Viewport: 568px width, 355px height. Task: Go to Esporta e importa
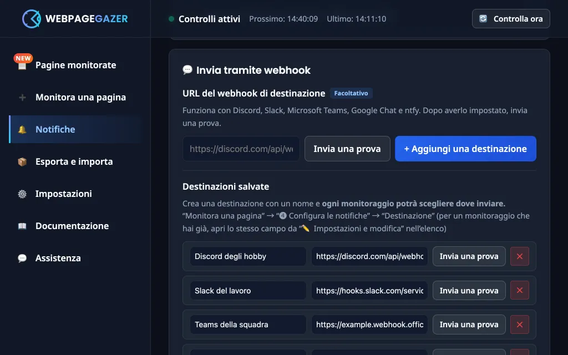pyautogui.click(x=75, y=161)
